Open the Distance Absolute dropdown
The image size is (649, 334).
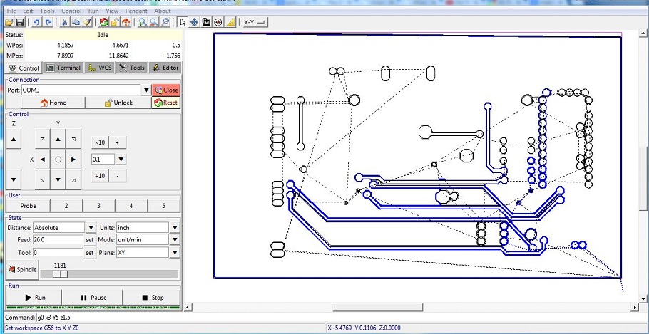(91, 228)
